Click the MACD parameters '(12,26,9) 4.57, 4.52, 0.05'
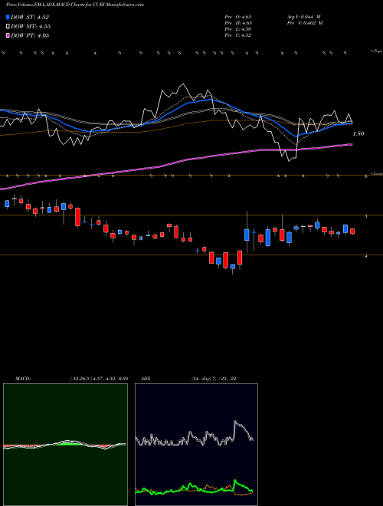 [x=99, y=379]
